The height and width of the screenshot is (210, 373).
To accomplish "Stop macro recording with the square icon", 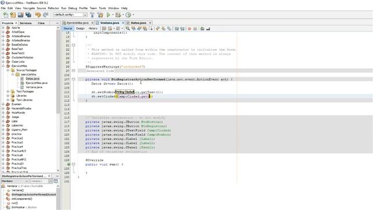I will point(195,29).
